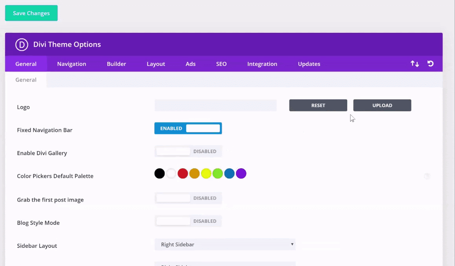Click the Logo URL input field
Image resolution: width=455 pixels, height=266 pixels.
pyautogui.click(x=216, y=106)
